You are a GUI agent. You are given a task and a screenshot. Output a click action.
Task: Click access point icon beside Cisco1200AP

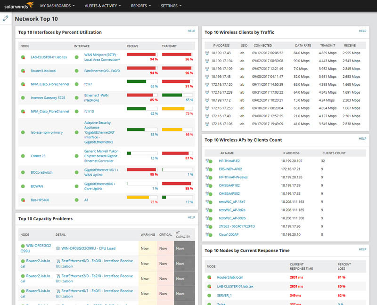[209, 234]
